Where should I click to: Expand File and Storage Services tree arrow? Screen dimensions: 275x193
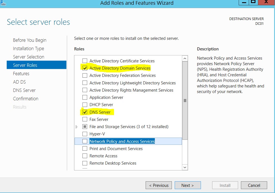click(77, 127)
